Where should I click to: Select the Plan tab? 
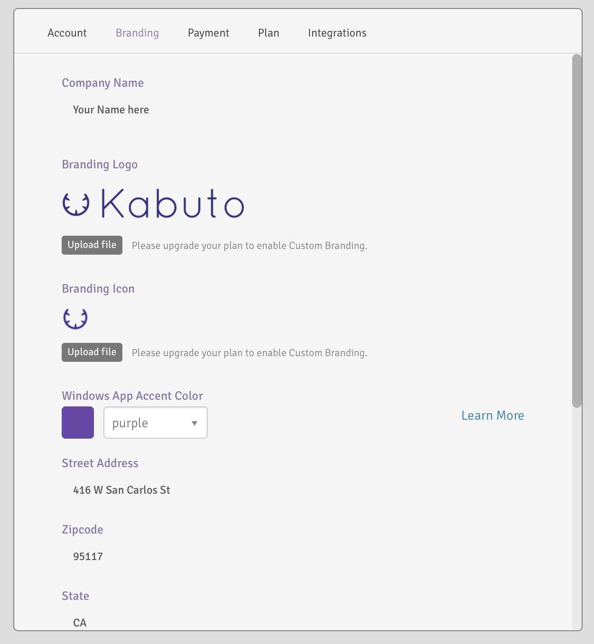[x=269, y=33]
